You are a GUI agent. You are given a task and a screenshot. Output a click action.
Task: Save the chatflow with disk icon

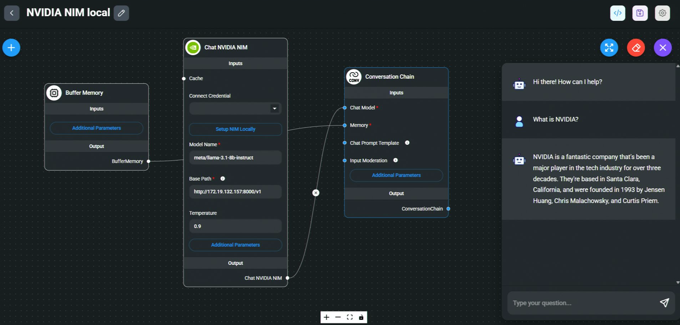pos(640,13)
